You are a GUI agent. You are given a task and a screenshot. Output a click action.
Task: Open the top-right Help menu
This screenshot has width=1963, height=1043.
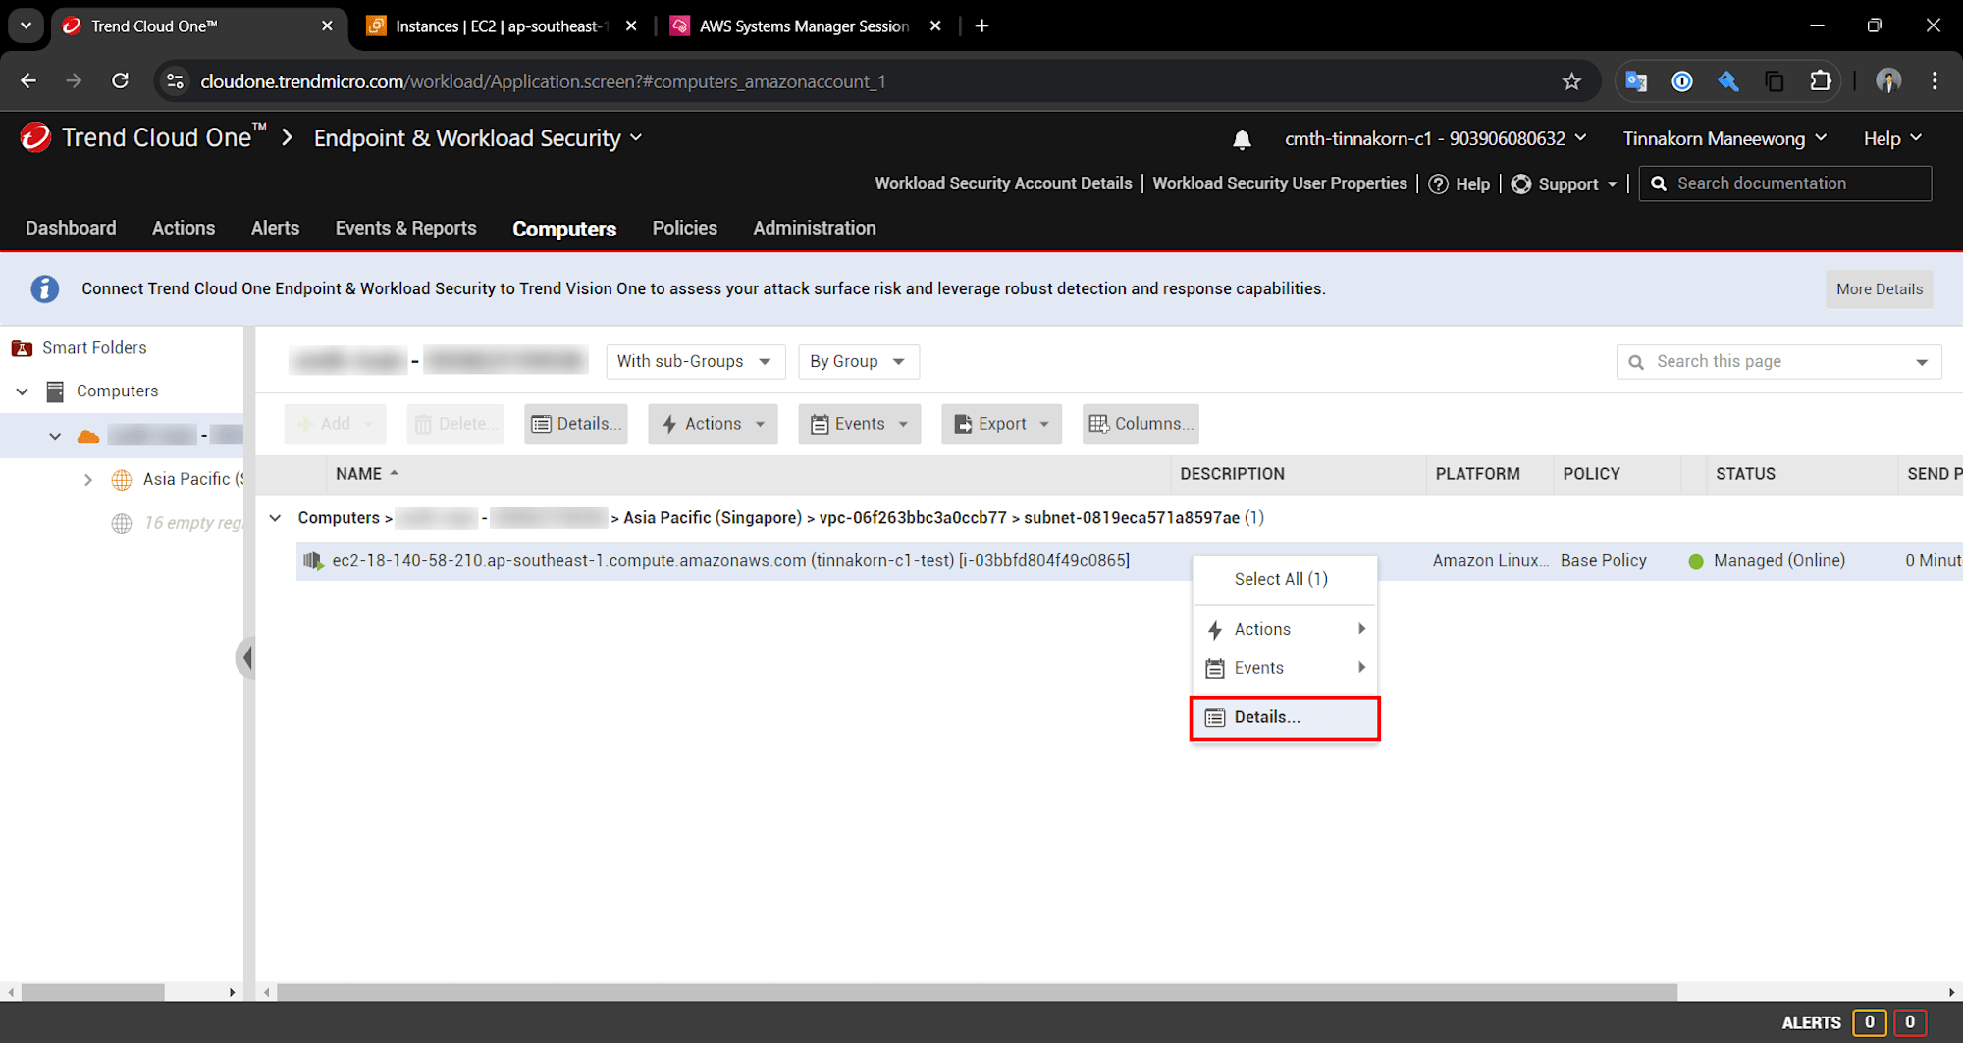(1892, 138)
